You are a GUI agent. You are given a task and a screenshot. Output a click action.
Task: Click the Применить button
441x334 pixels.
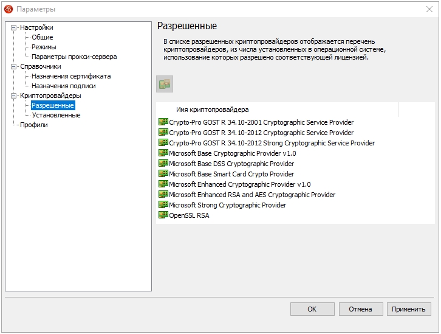pyautogui.click(x=409, y=309)
